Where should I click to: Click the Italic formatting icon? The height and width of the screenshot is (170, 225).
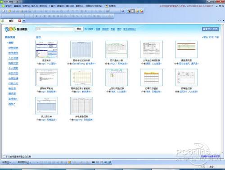click(x=40, y=16)
